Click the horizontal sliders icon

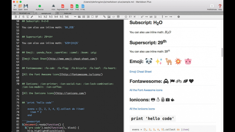[x=155, y=17]
